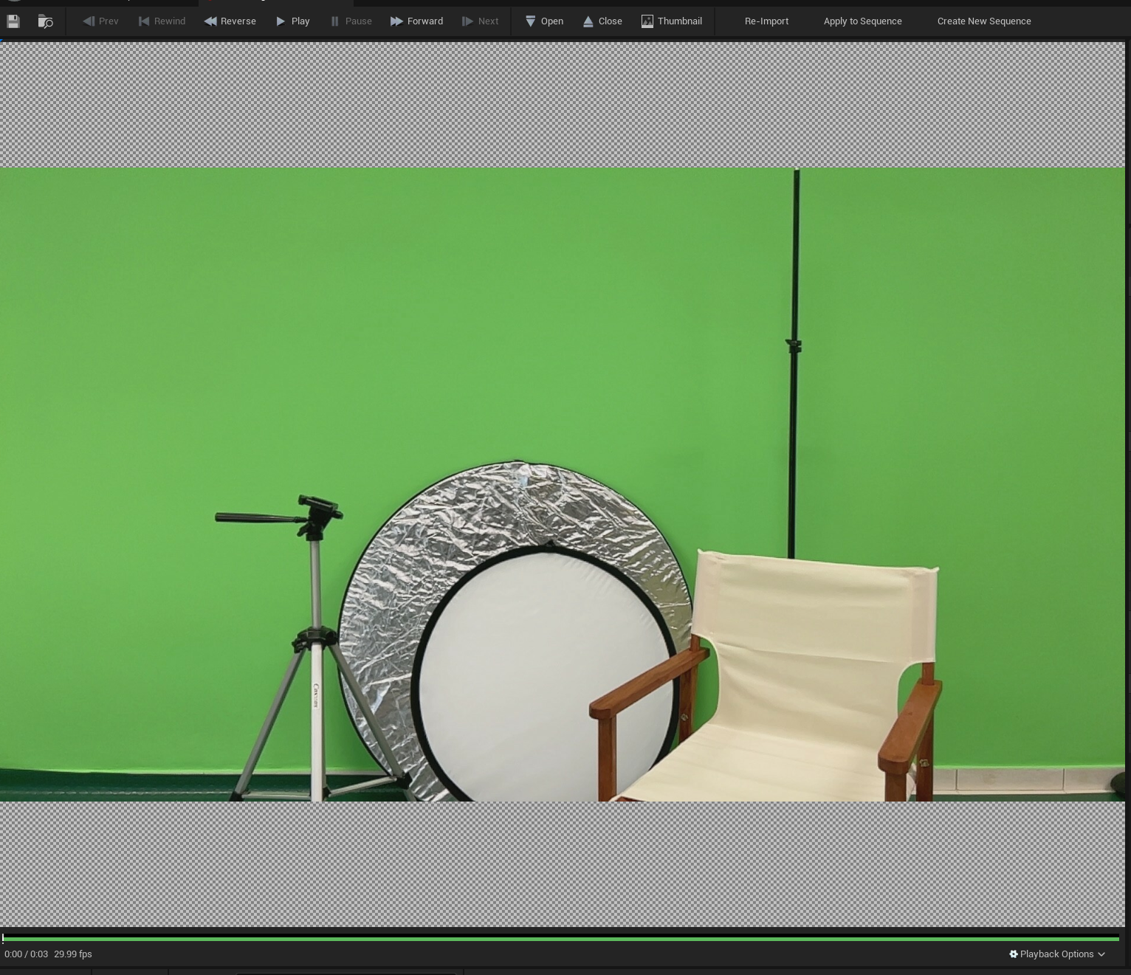Jump to the previous item with Prev
1131x975 pixels.
coord(100,21)
